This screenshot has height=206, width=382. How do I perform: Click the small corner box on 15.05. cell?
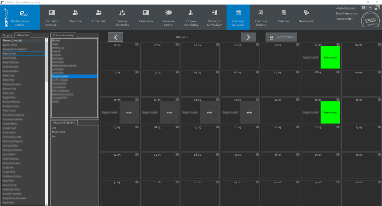(x=338, y=100)
